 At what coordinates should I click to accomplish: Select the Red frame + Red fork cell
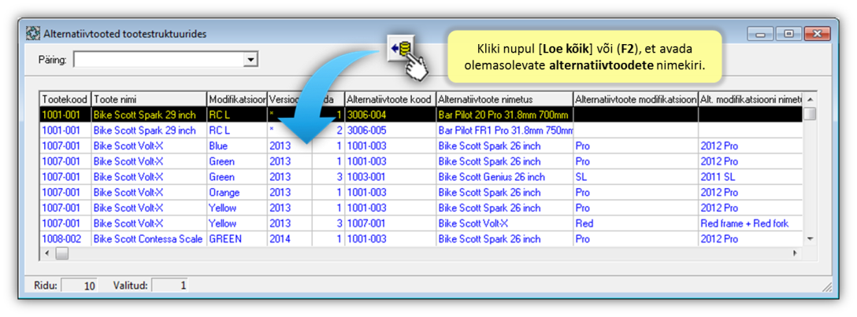[x=751, y=223]
